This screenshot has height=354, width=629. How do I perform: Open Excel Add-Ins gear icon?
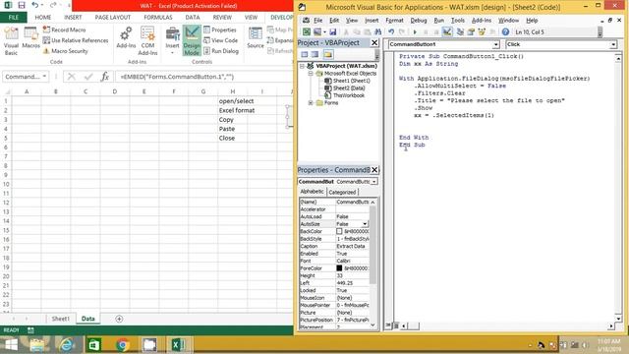click(x=126, y=37)
